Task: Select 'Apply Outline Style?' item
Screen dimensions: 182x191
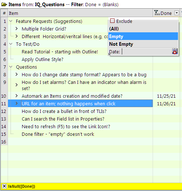Action: pos(42,60)
